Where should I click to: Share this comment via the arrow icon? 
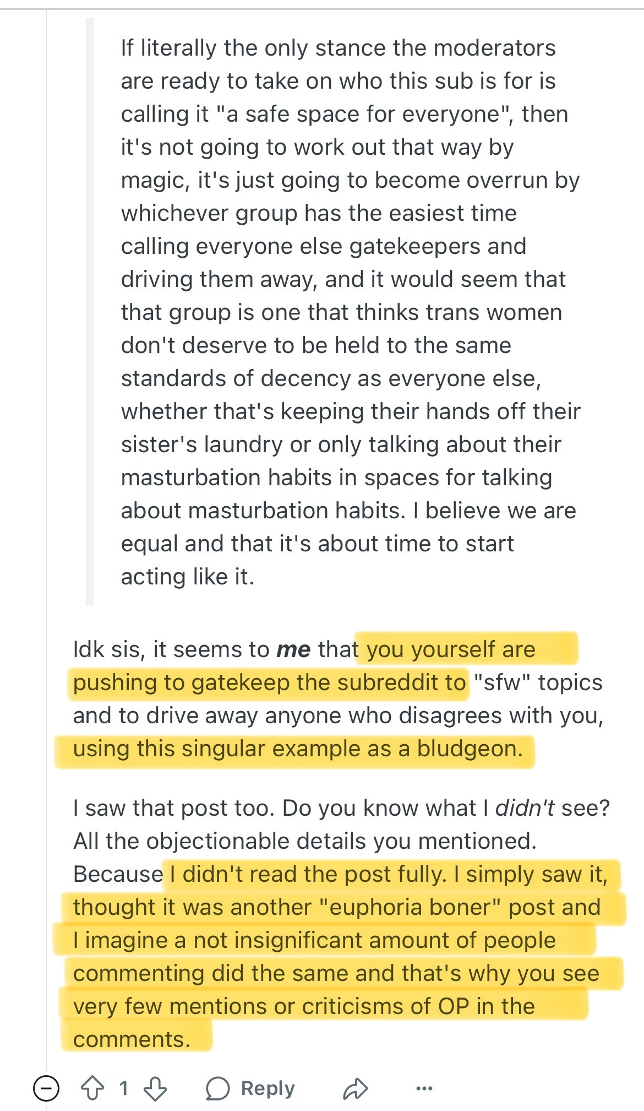(x=356, y=1088)
